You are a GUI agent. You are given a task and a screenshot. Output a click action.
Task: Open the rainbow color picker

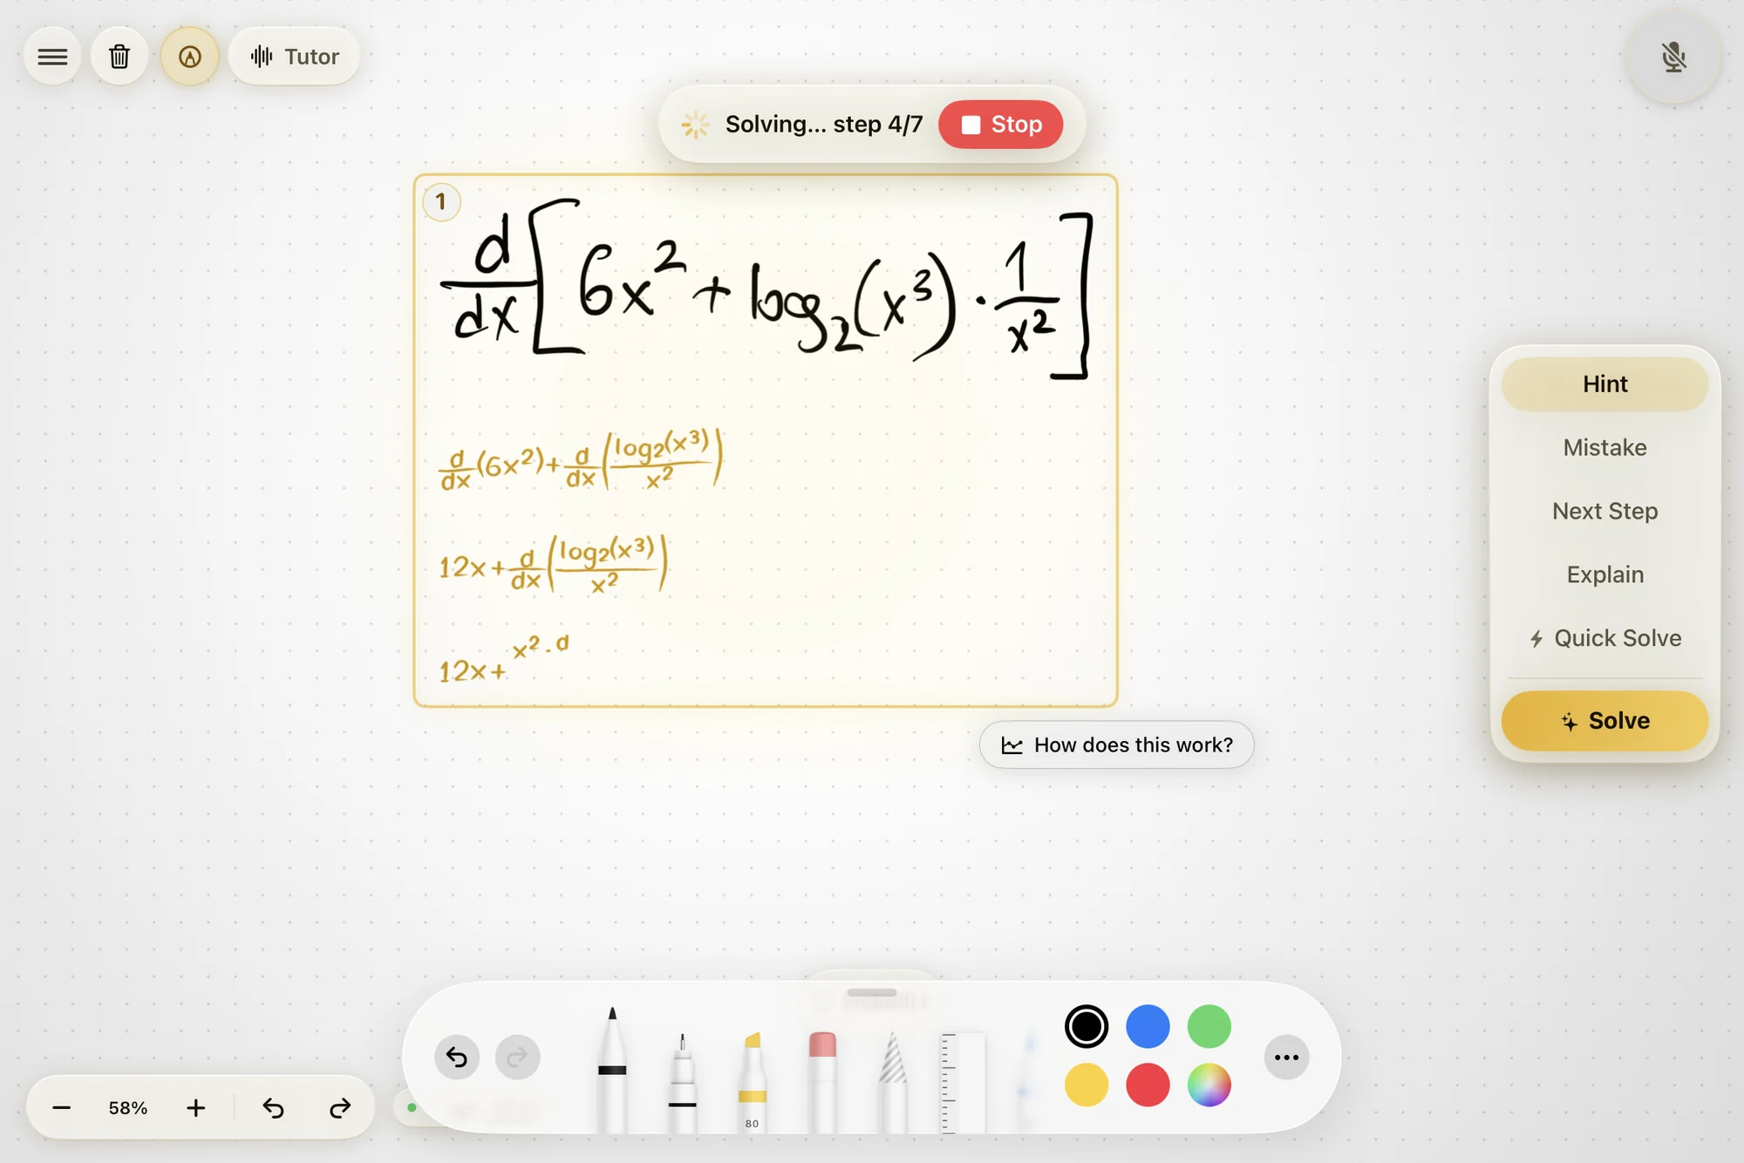point(1209,1085)
